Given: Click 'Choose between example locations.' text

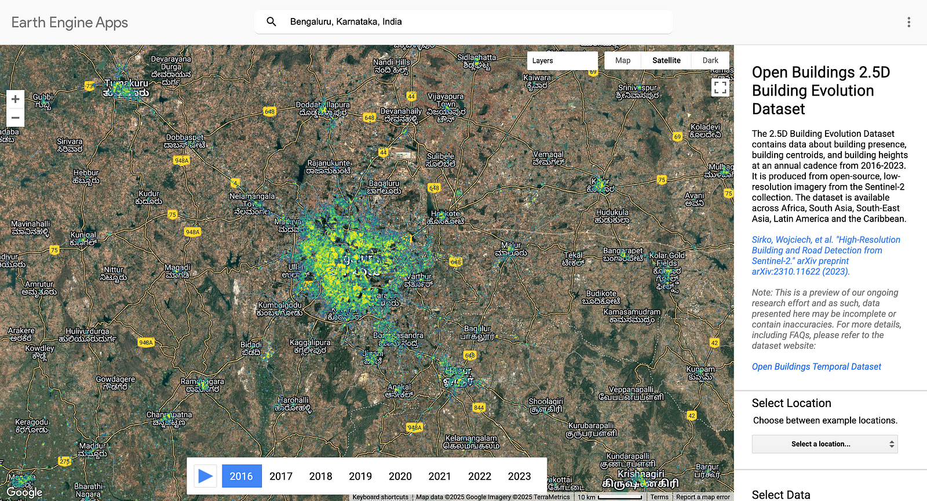Looking at the screenshot, I should point(825,420).
